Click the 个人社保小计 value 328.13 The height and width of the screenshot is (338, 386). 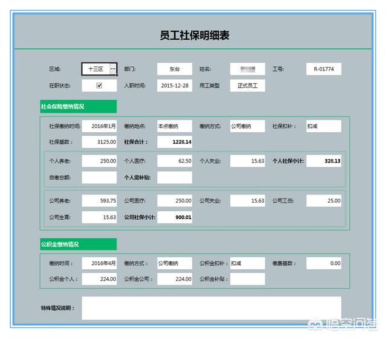point(324,161)
